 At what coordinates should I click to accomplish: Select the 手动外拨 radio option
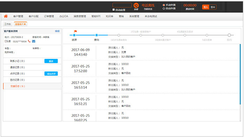(x=164, y=5)
